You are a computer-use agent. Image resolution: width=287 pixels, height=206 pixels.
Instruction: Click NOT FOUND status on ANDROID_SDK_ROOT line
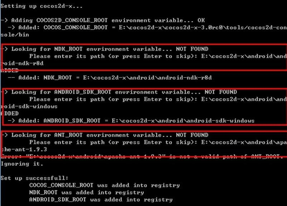pyautogui.click(x=221, y=92)
